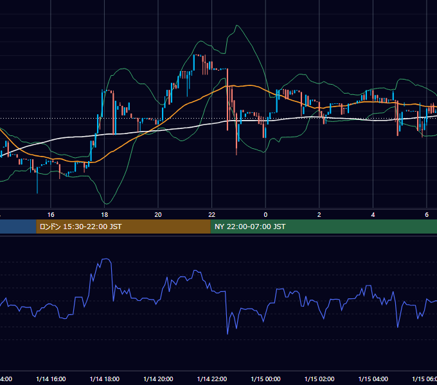The width and height of the screenshot is (437, 385).
Task: Click the 1/15 02:00 date label
Action: (319, 379)
